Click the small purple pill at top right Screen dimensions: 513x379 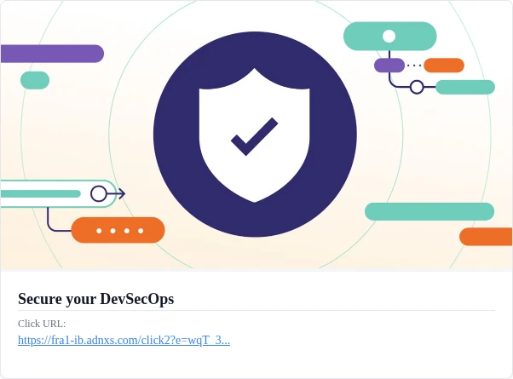tap(389, 66)
